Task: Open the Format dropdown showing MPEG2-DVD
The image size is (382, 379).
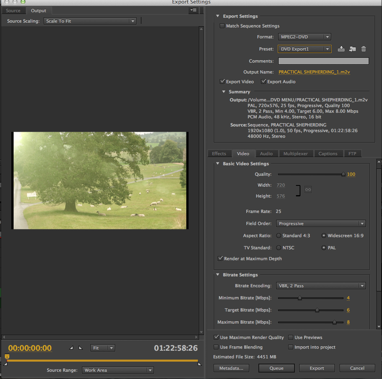Action: coord(304,37)
